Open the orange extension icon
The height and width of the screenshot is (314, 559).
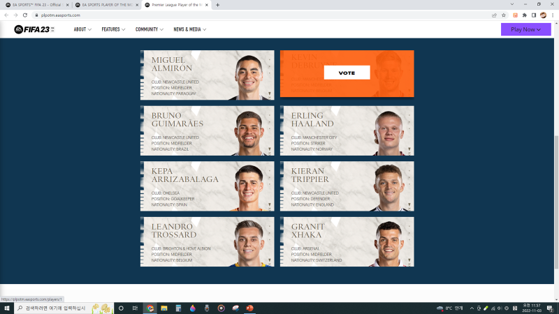pos(515,15)
